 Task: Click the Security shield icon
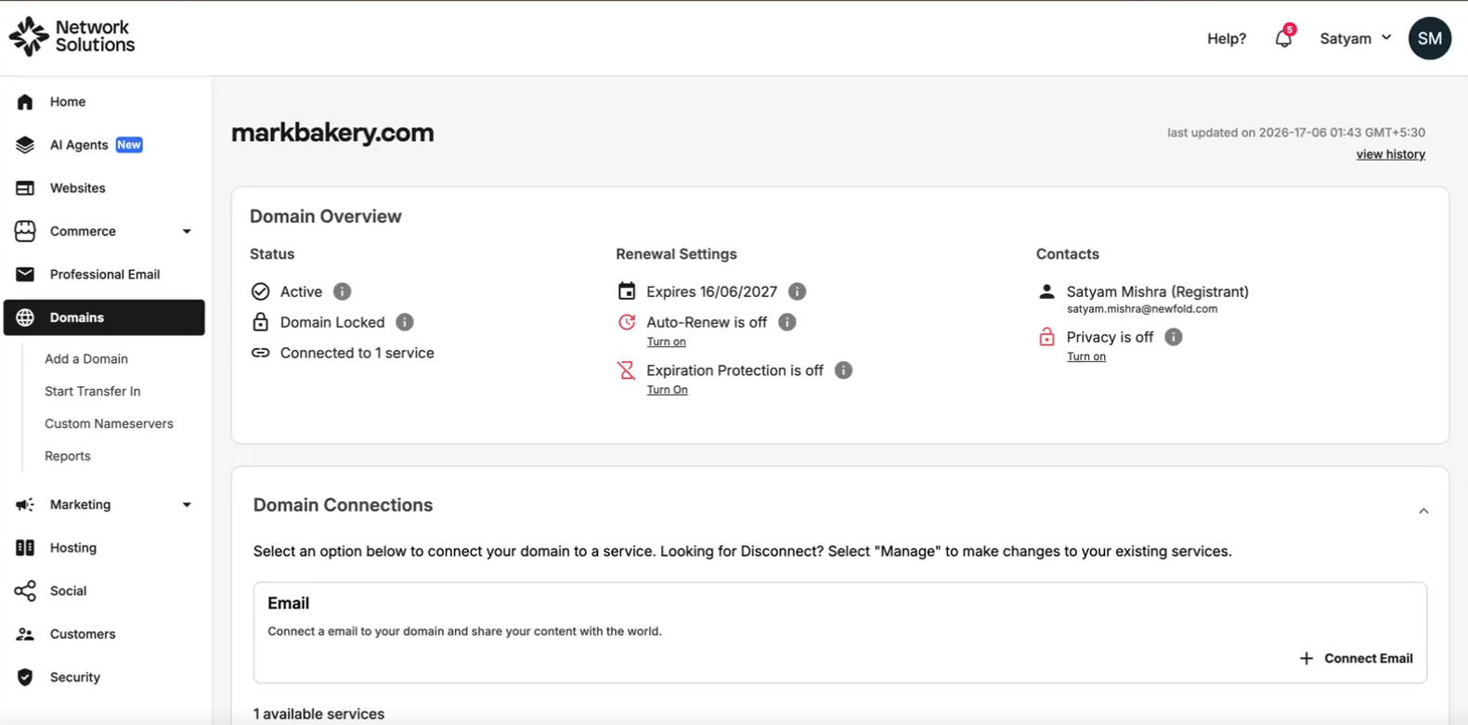(x=25, y=677)
